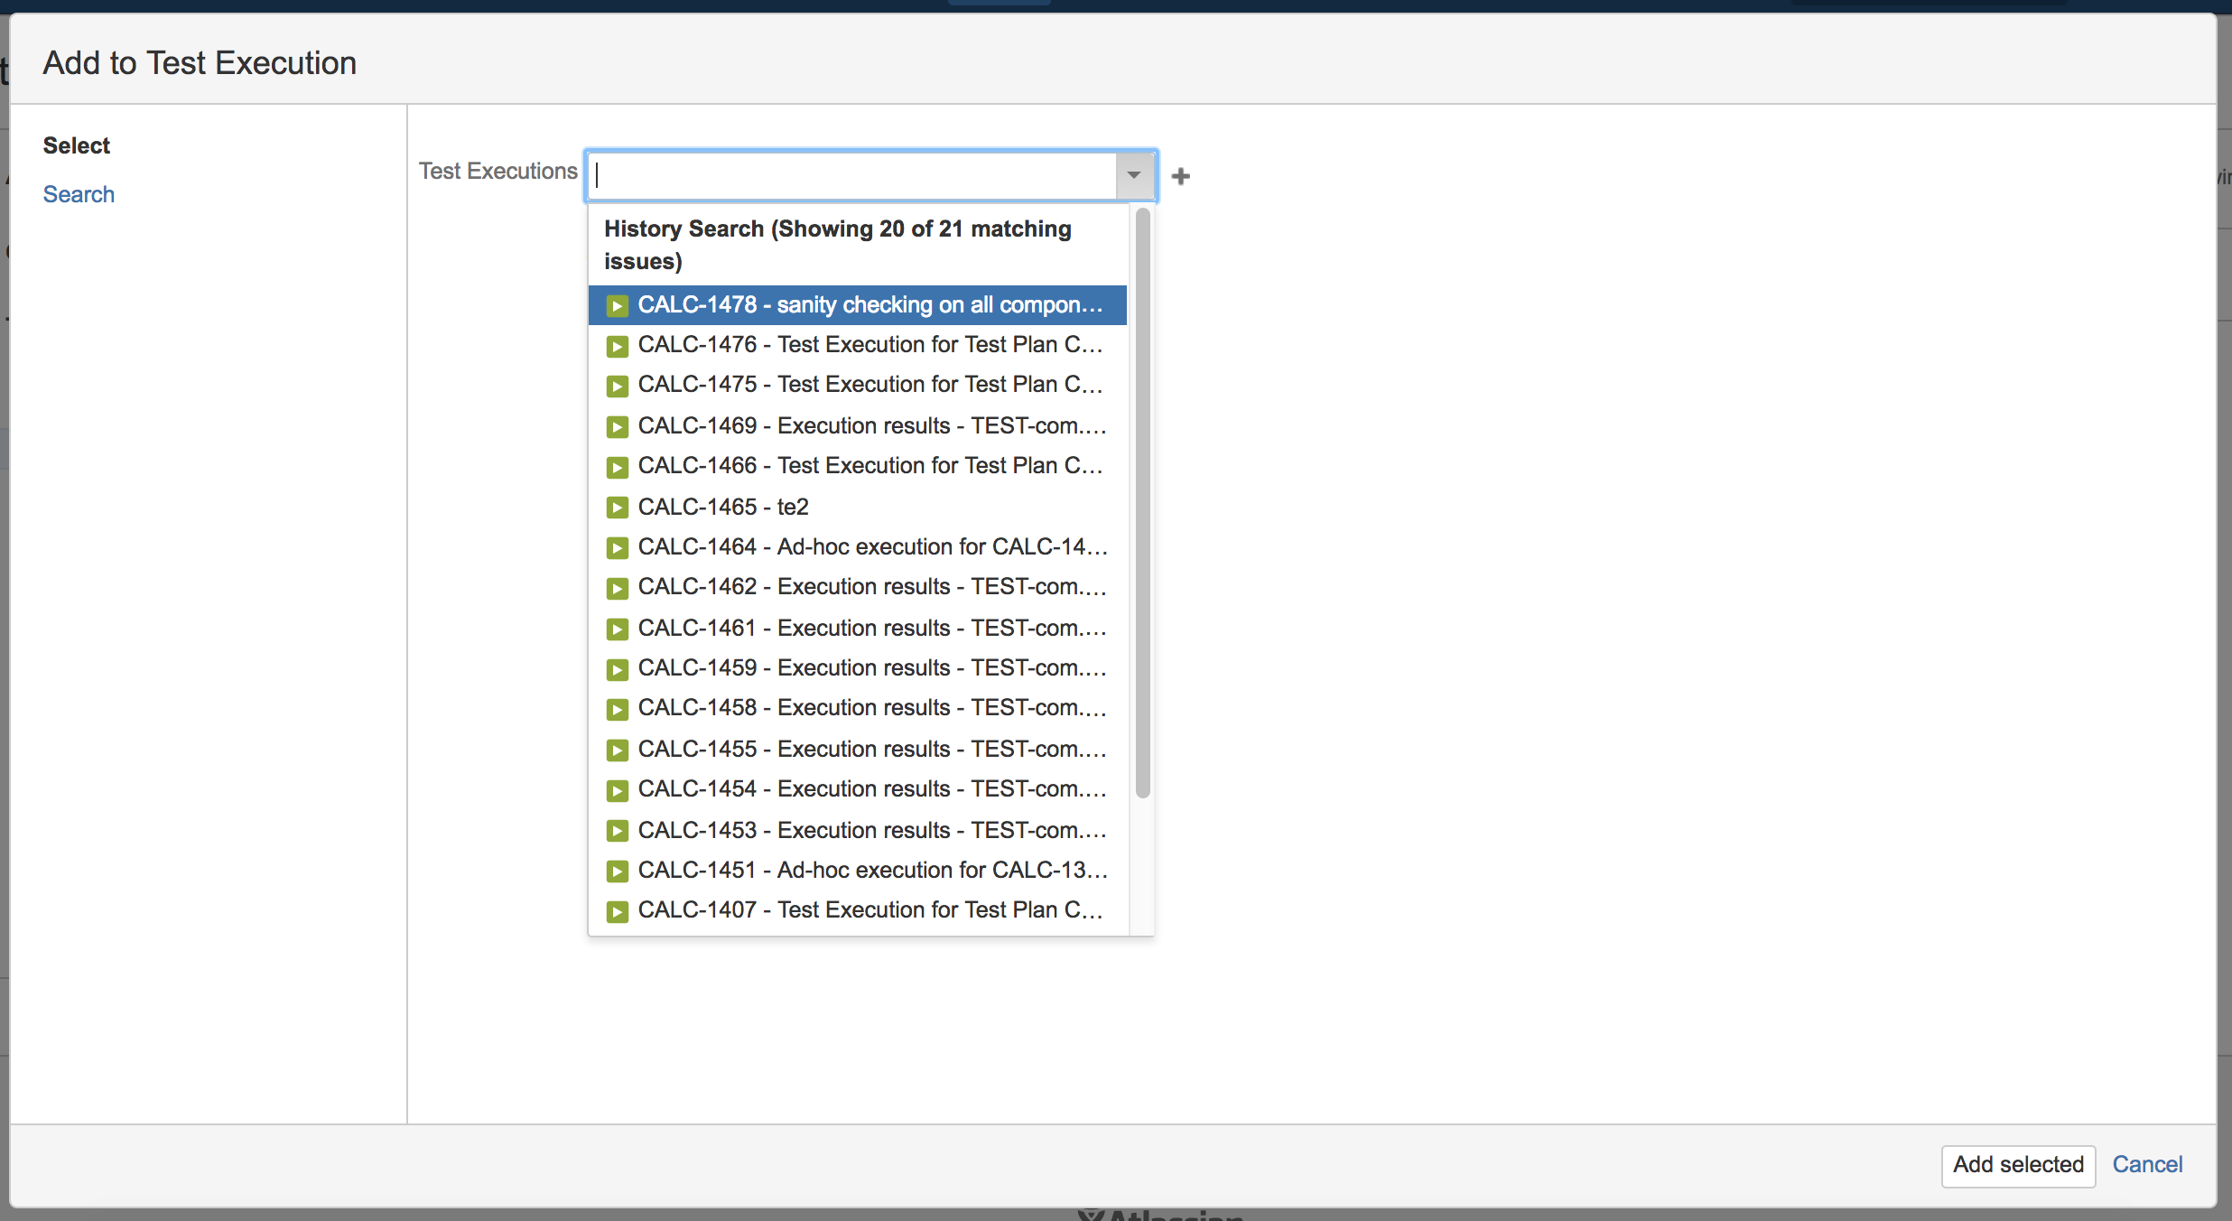Click the execution icon beside CALC-1478
Screen dimensions: 2232x1221
point(618,306)
